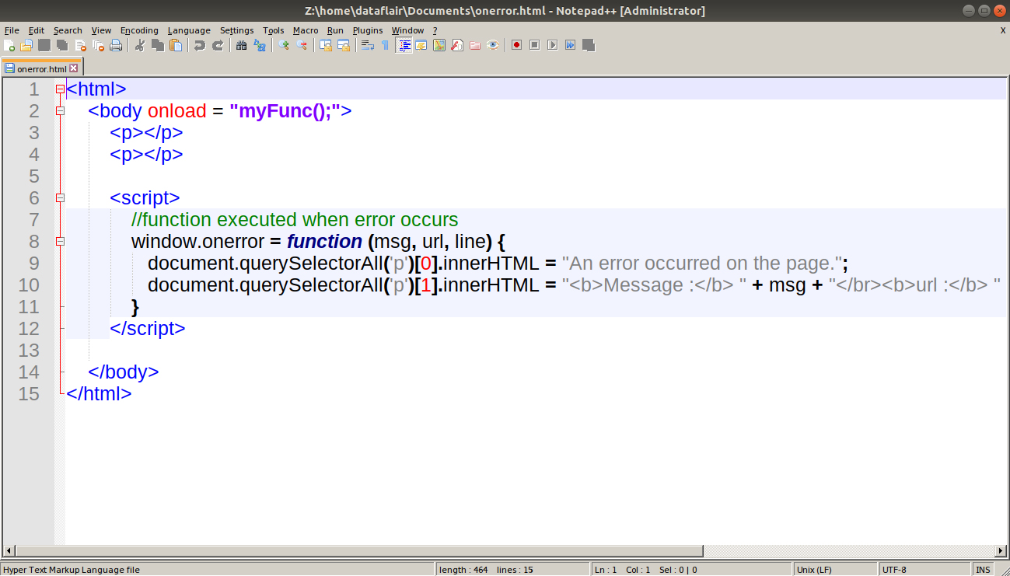
Task: Click the green comment on line 7
Action: (295, 219)
